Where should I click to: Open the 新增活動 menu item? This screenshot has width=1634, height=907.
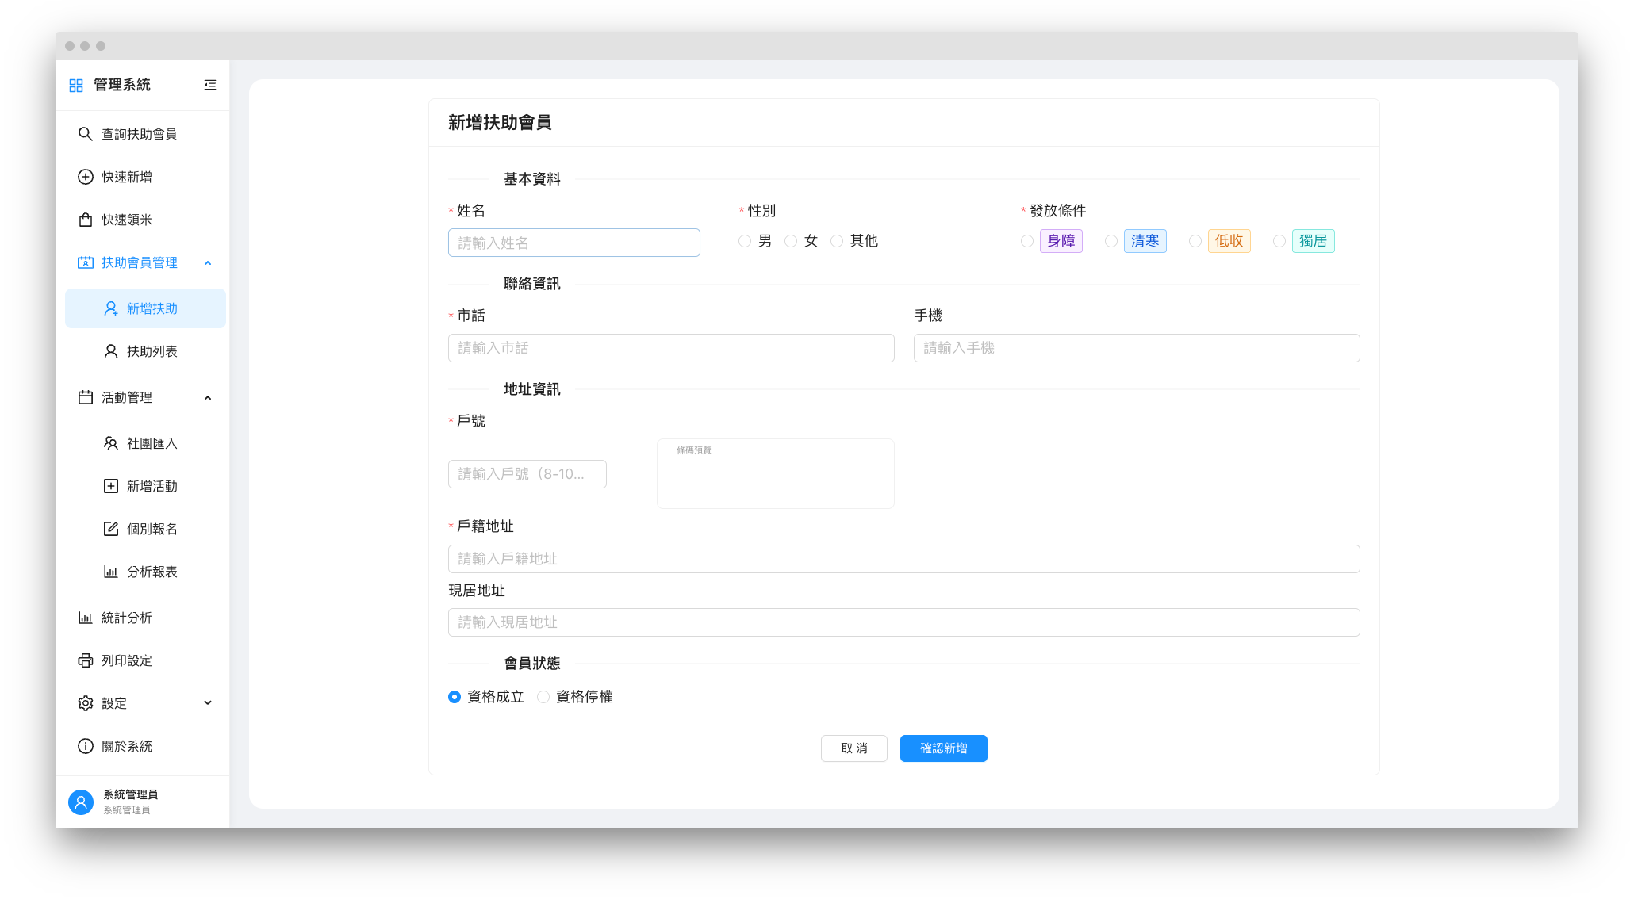pyautogui.click(x=152, y=486)
